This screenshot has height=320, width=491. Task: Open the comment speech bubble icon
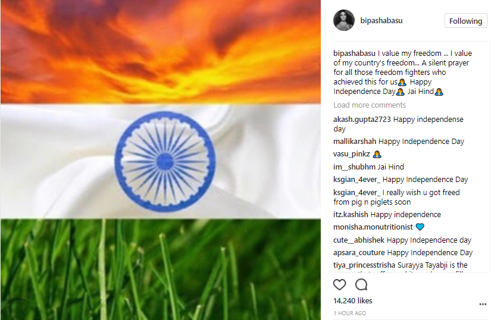(361, 284)
